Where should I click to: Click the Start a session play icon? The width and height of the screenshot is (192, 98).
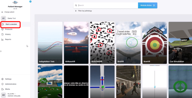(3, 24)
